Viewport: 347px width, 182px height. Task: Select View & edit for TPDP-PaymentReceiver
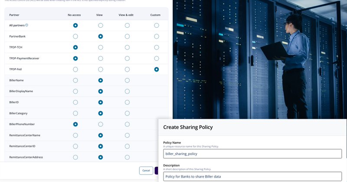click(x=127, y=59)
